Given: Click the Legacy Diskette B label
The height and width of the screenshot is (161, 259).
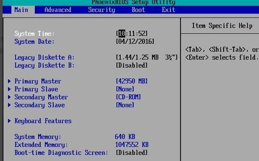Looking at the screenshot, I should pyautogui.click(x=45, y=65).
